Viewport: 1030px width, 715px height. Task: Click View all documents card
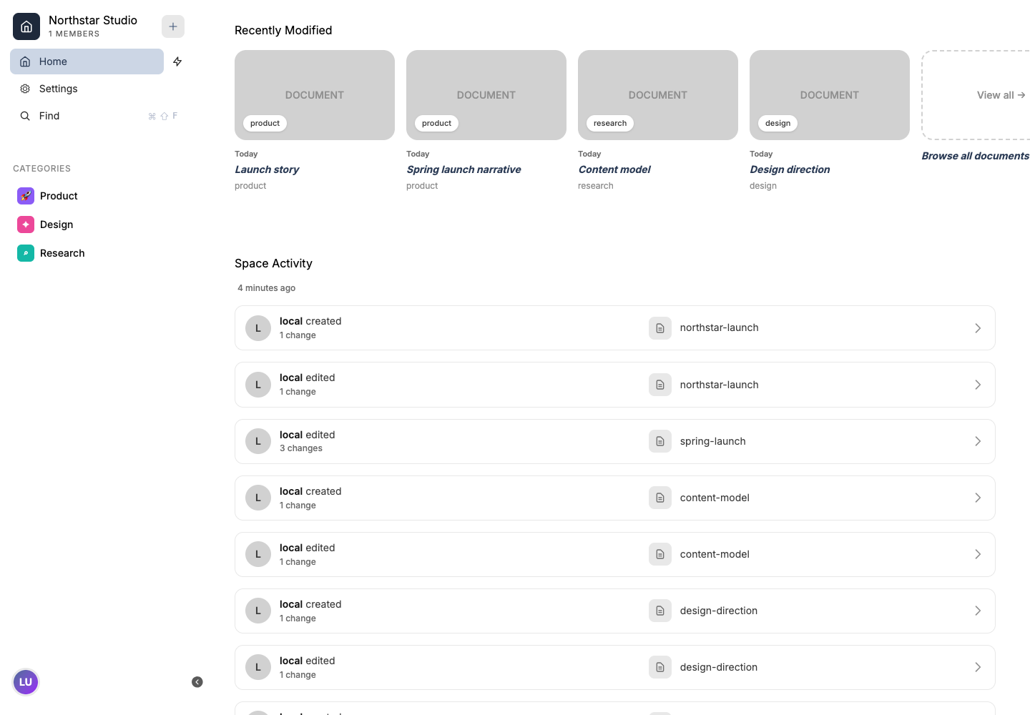[976, 95]
